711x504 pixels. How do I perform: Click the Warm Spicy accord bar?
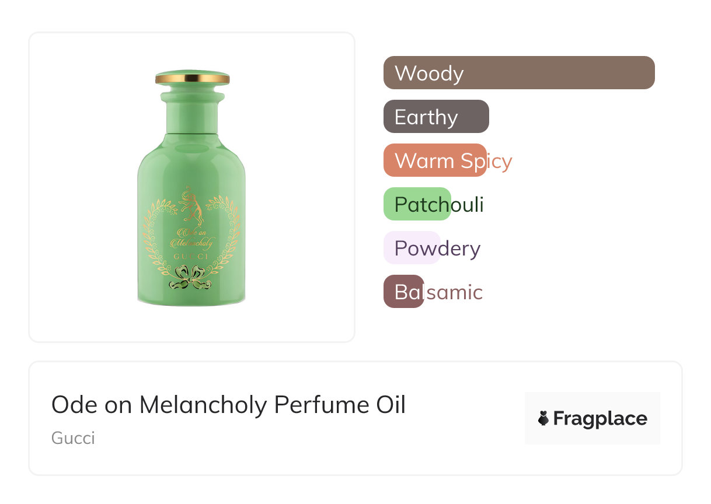(435, 160)
